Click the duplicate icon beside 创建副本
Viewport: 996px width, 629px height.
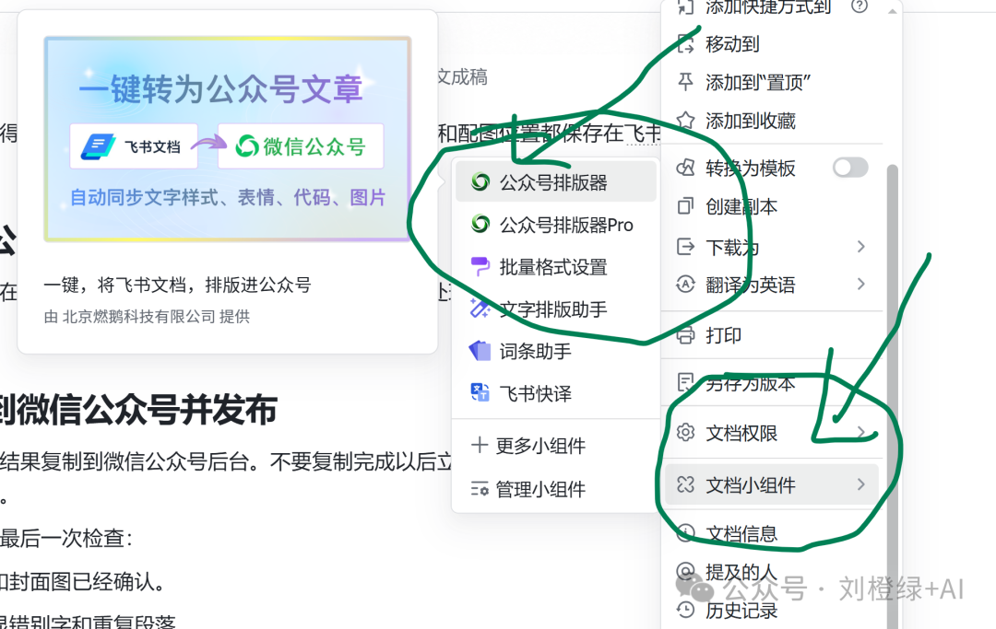(x=685, y=206)
